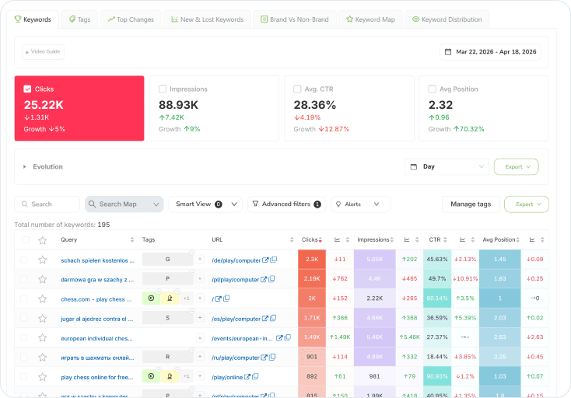Select the chess.com - play chess row checkbox
571x398 pixels.
click(24, 298)
